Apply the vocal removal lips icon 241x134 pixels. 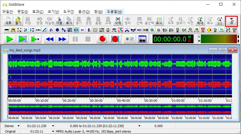click(x=203, y=30)
